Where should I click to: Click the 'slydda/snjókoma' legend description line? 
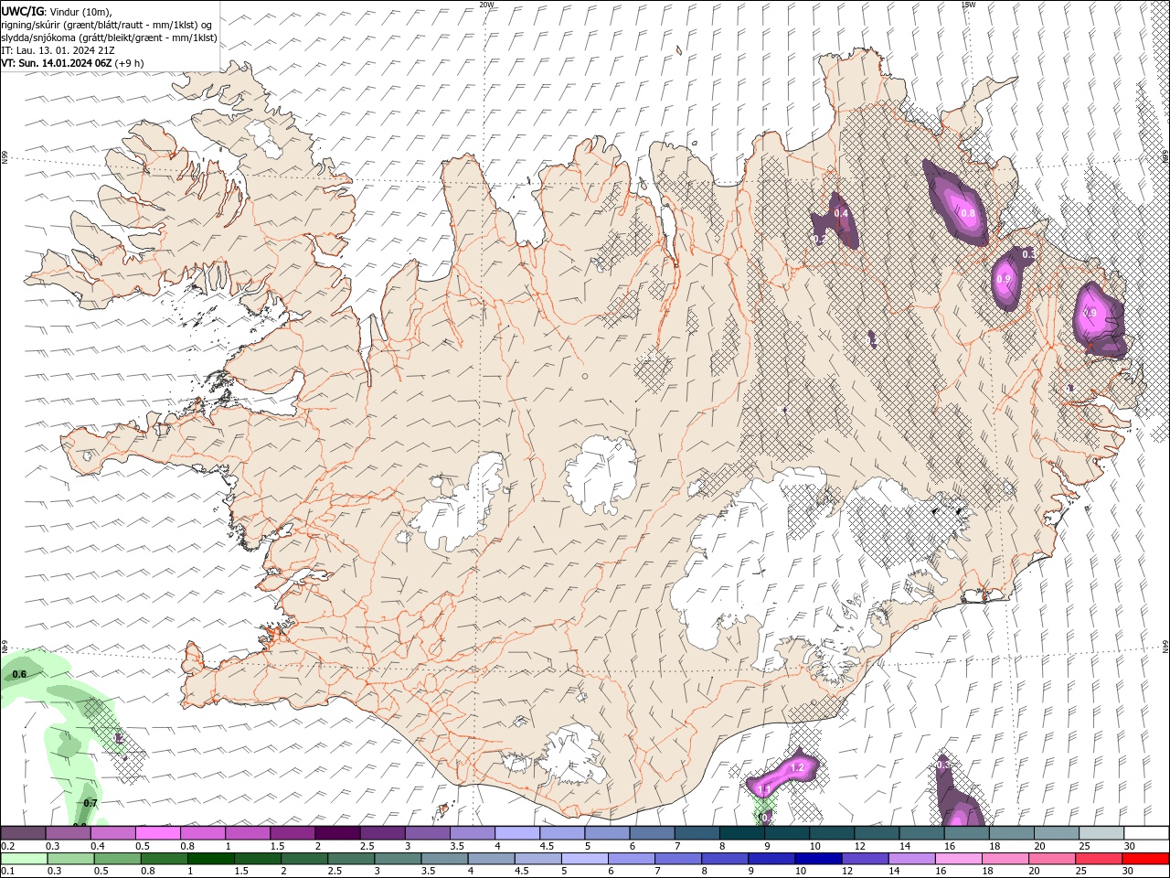point(109,37)
